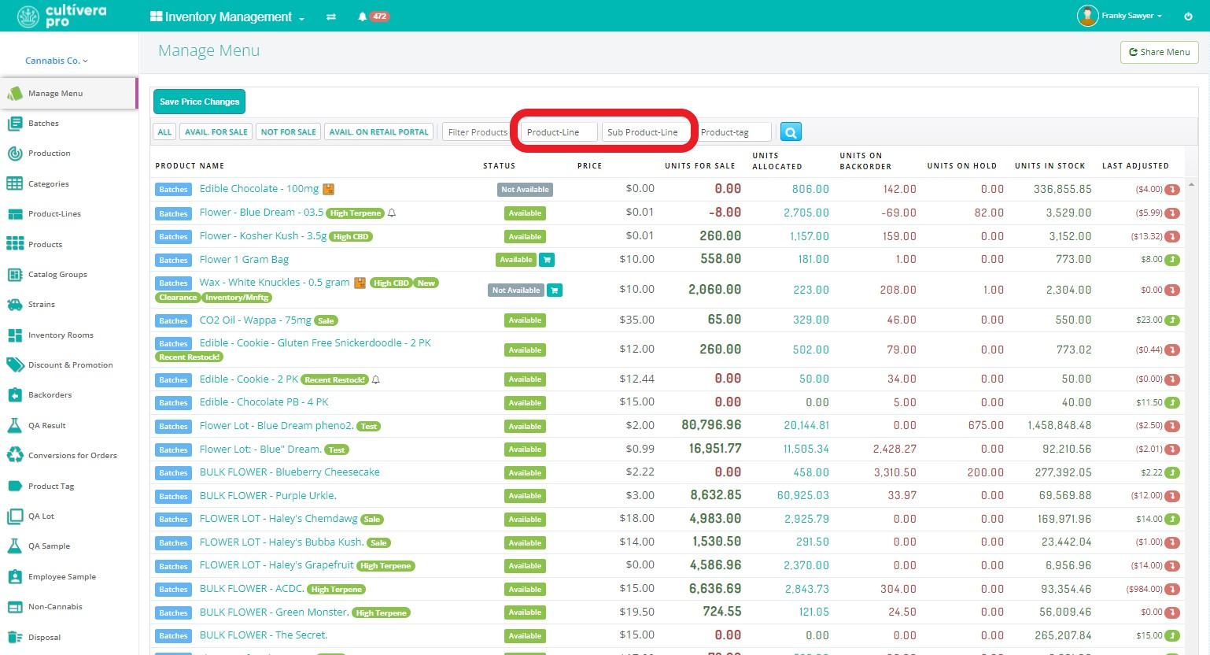Click bell icon beside Flower - Blue Dream - 03.5
The image size is (1210, 655).
392,213
